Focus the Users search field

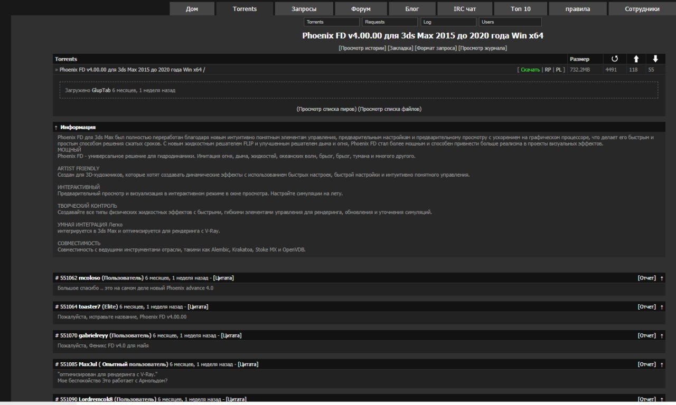point(510,22)
